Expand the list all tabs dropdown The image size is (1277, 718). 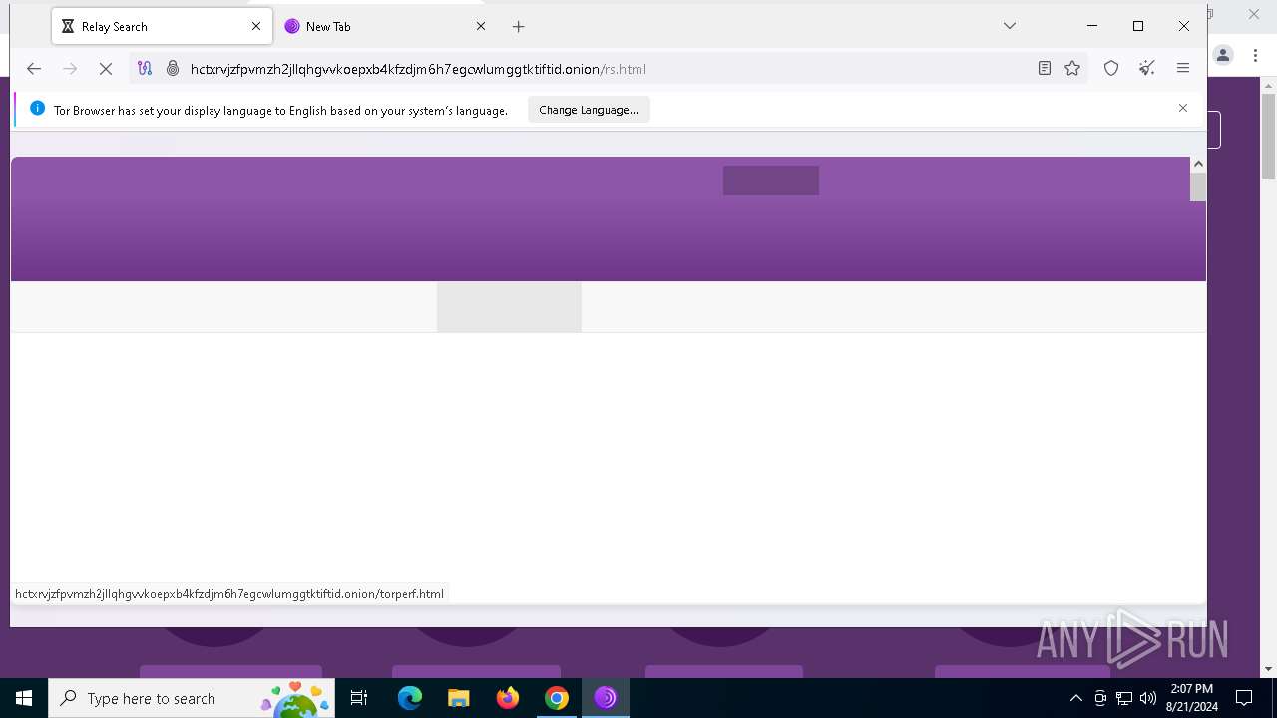(x=1010, y=26)
